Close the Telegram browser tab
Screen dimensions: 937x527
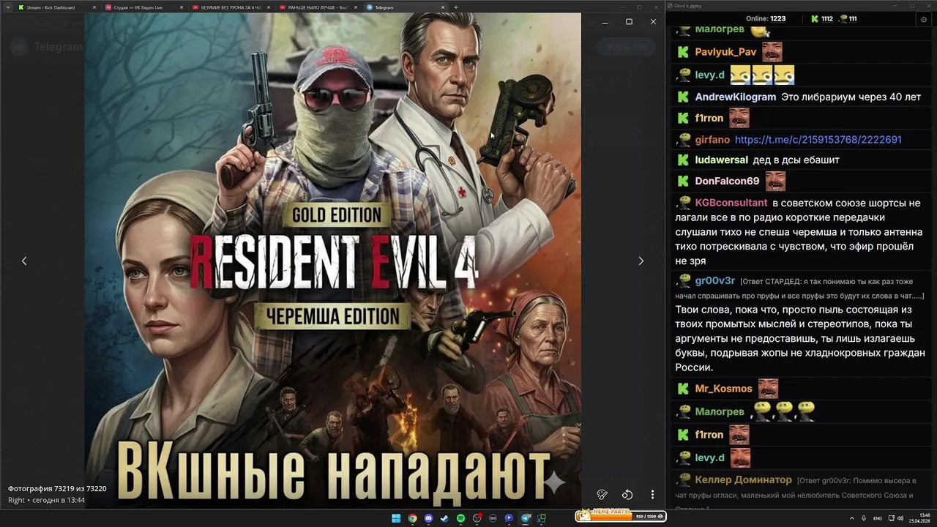442,7
